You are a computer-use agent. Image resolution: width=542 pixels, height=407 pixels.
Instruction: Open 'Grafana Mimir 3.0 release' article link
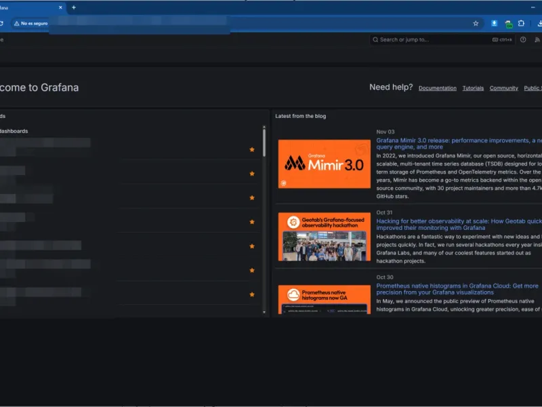point(459,144)
